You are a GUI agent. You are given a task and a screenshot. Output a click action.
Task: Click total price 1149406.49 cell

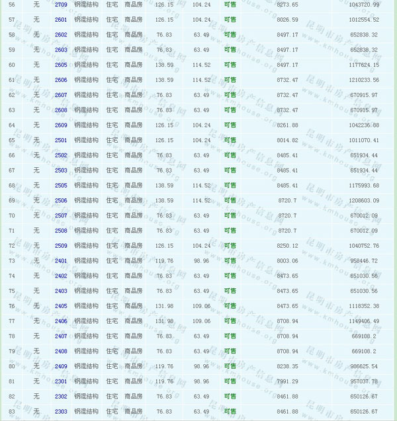361,321
